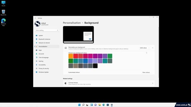Open Windows Update settings
Image resolution: width=191 pixels, height=107 pixels.
tap(47, 72)
